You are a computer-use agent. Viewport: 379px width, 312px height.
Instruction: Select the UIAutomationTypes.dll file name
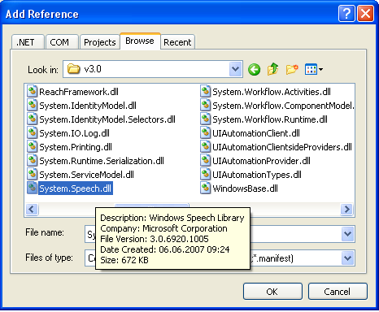[257, 175]
